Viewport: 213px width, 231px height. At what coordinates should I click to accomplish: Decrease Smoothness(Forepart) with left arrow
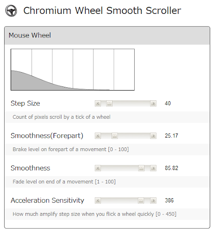pyautogui.click(x=98, y=136)
